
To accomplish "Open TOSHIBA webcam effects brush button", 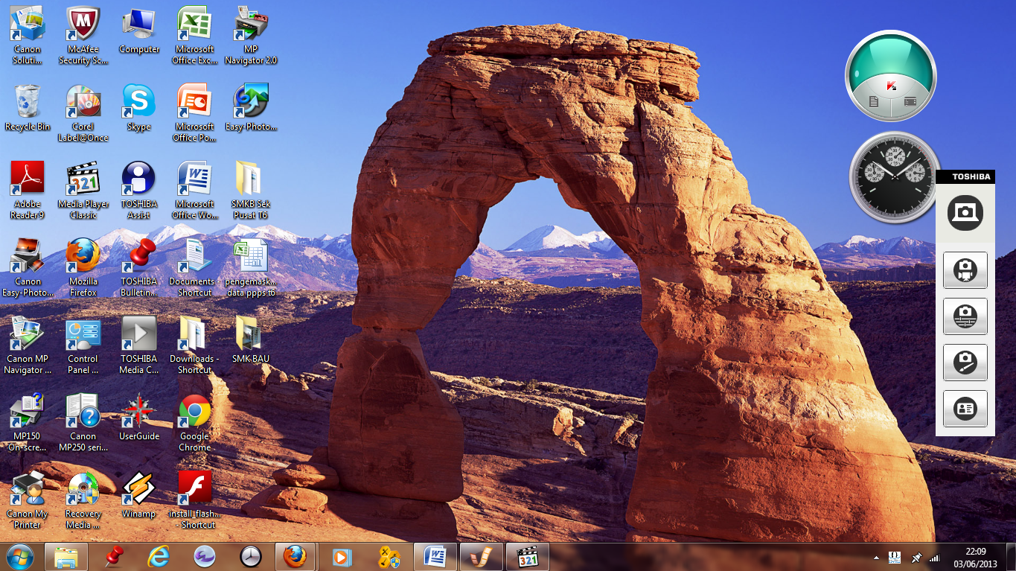I will coord(965,363).
